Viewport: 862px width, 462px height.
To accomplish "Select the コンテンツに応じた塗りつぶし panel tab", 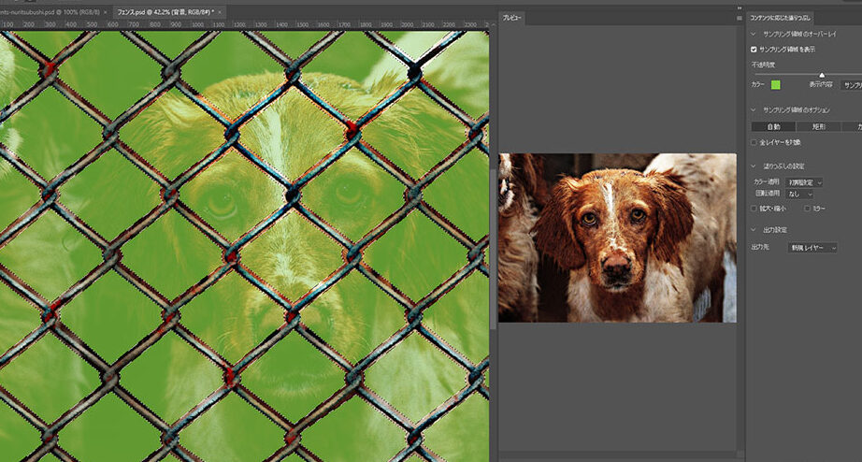I will [x=780, y=18].
